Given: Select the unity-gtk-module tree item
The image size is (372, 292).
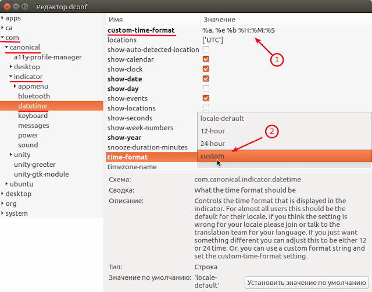Looking at the screenshot, I should (x=41, y=174).
